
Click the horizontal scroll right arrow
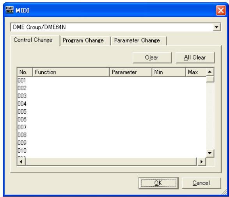pyautogui.click(x=202, y=162)
